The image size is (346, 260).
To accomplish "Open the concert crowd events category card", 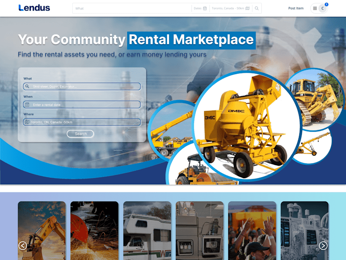I will click(252, 231).
